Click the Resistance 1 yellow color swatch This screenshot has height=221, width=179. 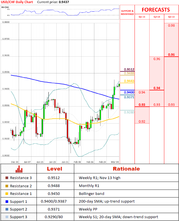click(x=7, y=194)
